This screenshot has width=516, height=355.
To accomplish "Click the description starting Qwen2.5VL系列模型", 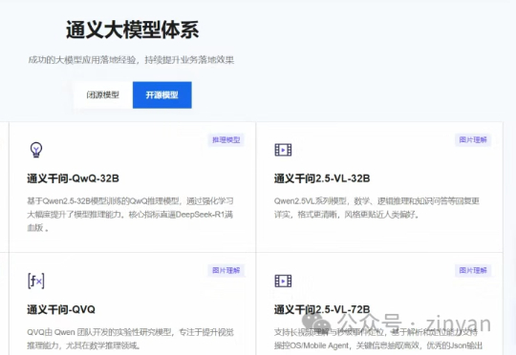I will pos(376,208).
